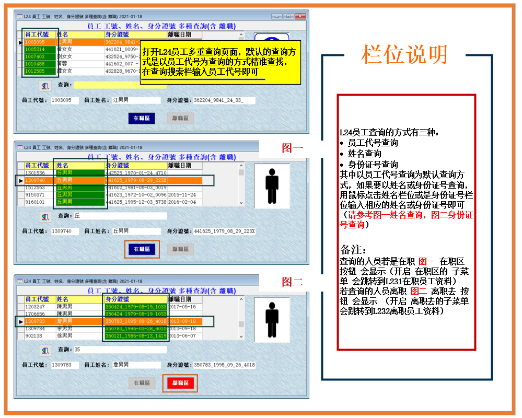
Task: Click the exit door icon in the 图一 window
Action: (x=46, y=216)
